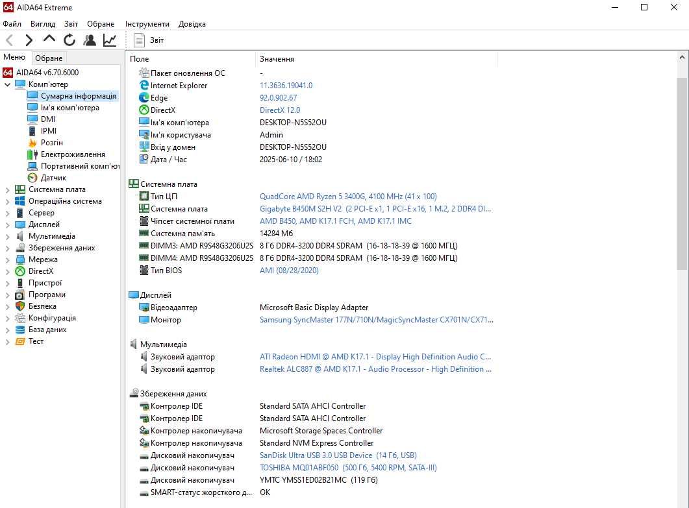Open Вигляд menu
This screenshot has width=689, height=508.
click(x=43, y=24)
